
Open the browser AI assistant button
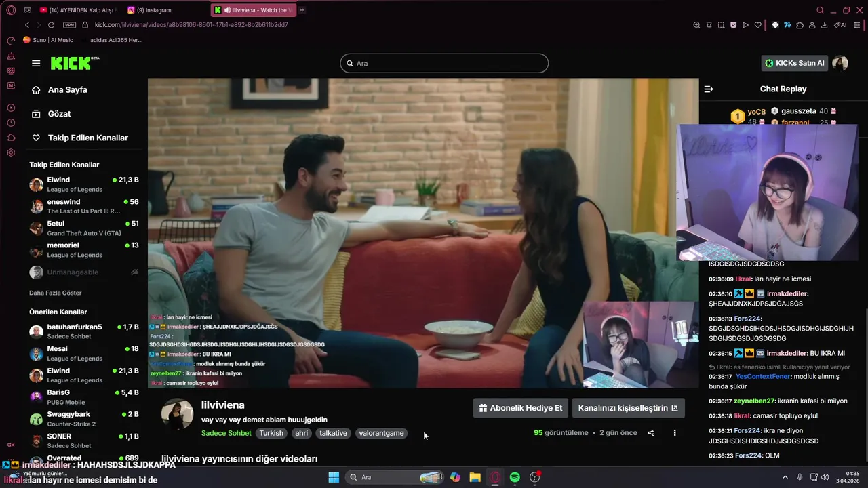coord(841,25)
